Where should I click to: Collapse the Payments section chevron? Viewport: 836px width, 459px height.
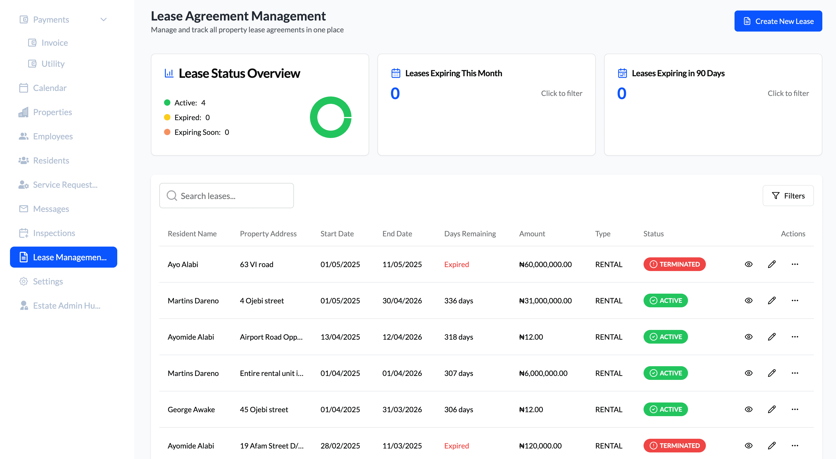tap(103, 19)
